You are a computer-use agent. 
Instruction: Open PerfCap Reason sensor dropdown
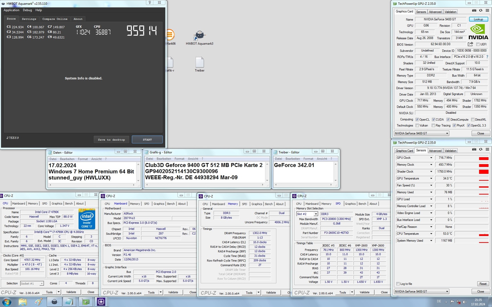pyautogui.click(x=431, y=227)
